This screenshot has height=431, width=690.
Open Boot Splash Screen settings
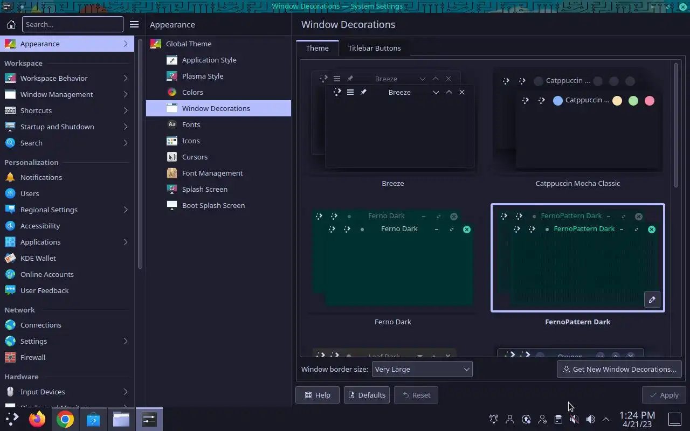(218, 205)
